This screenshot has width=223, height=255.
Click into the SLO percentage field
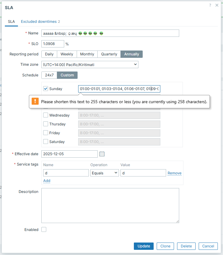point(53,44)
